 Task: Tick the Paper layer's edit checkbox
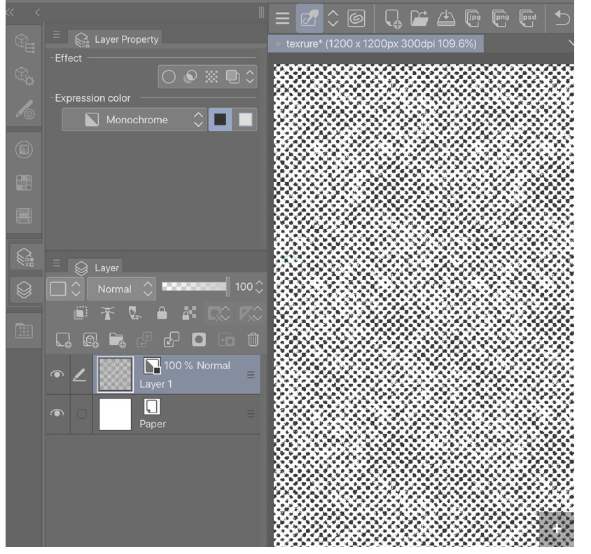81,414
